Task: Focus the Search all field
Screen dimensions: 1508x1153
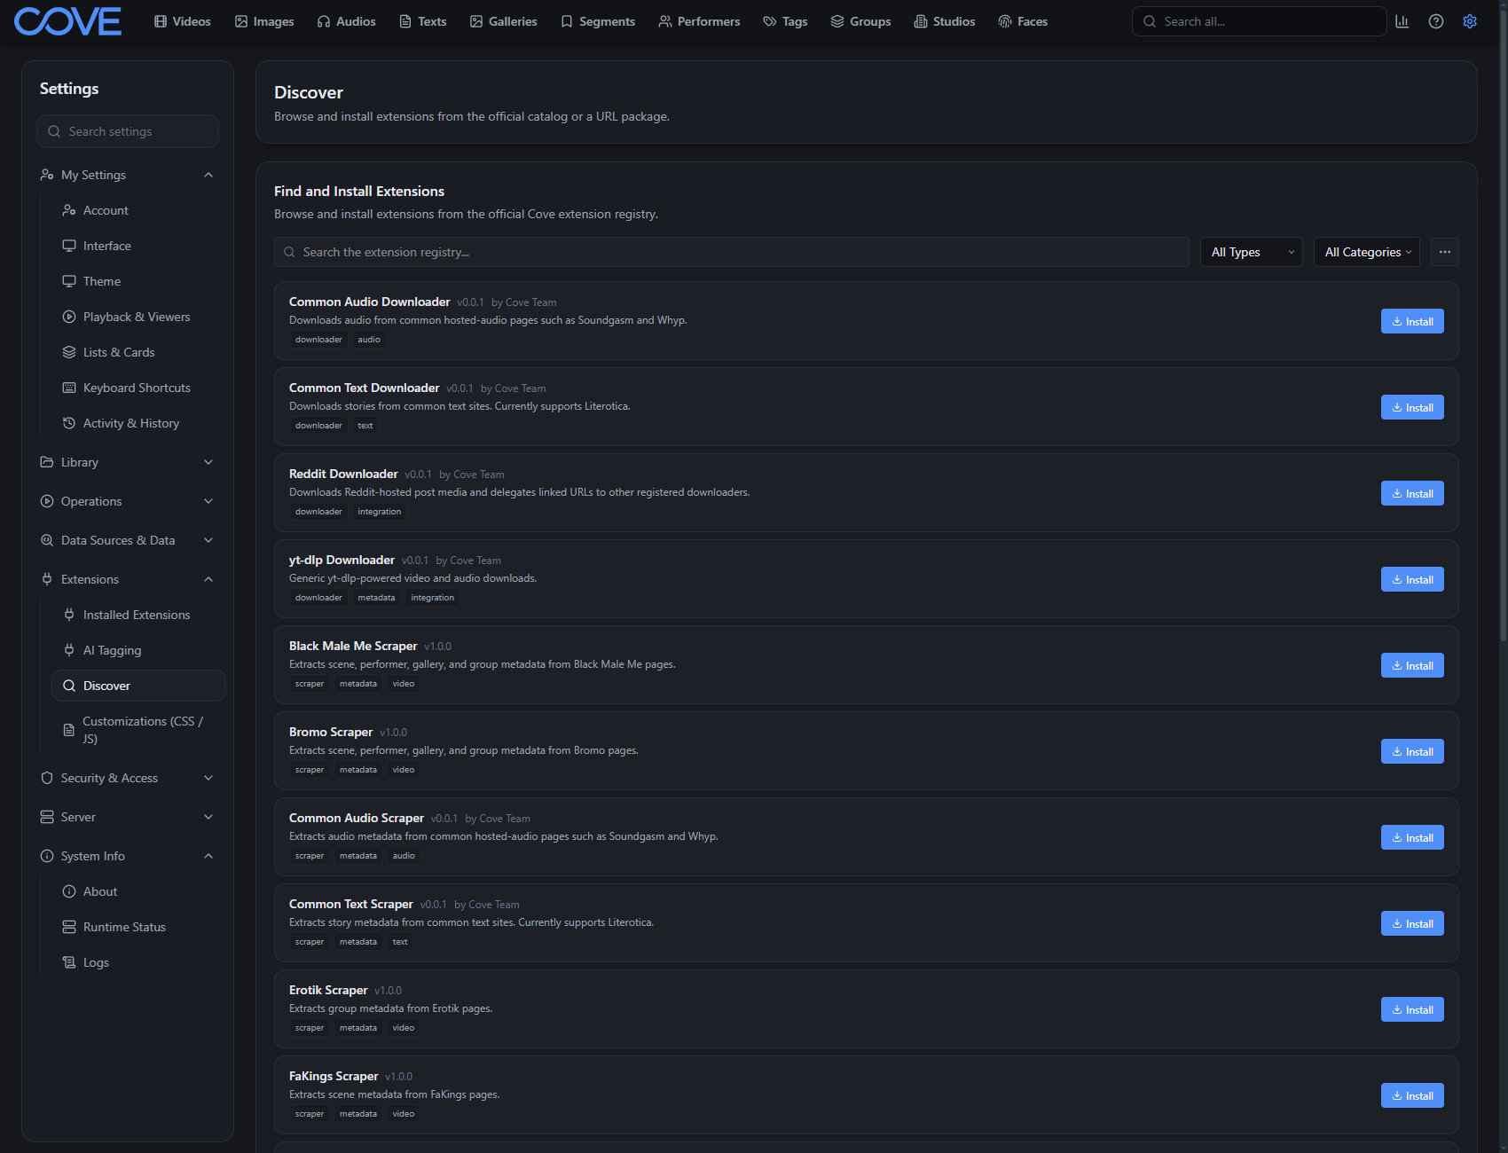Action: pos(1259,21)
